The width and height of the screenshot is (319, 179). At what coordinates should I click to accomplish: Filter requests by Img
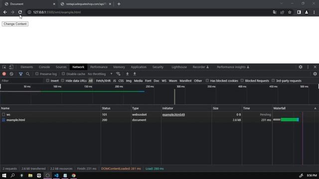129,81
